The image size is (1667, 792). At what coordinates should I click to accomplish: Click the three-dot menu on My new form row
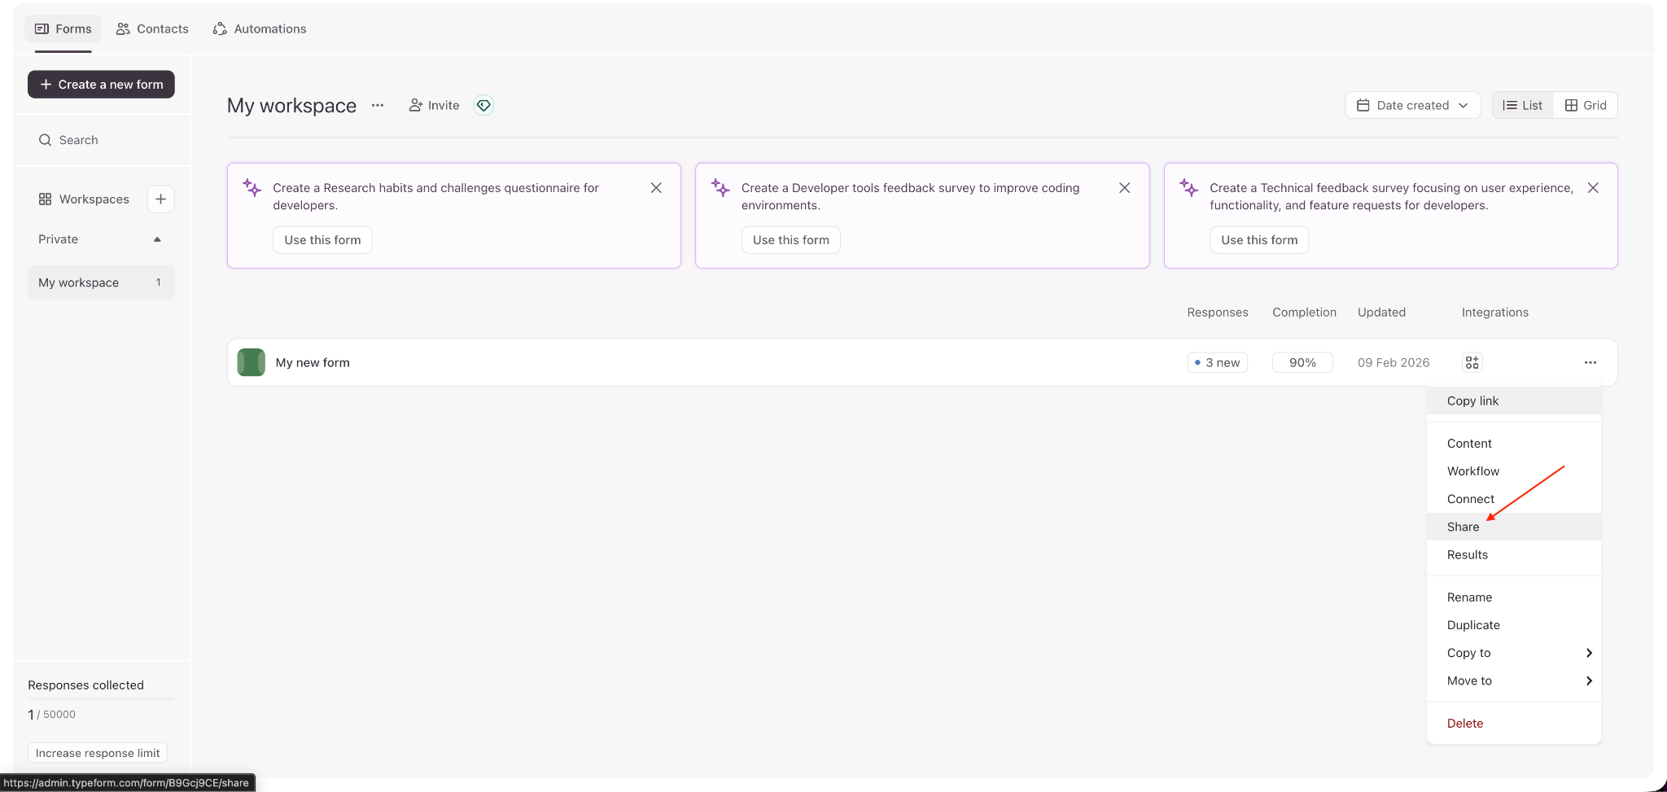[1590, 362]
